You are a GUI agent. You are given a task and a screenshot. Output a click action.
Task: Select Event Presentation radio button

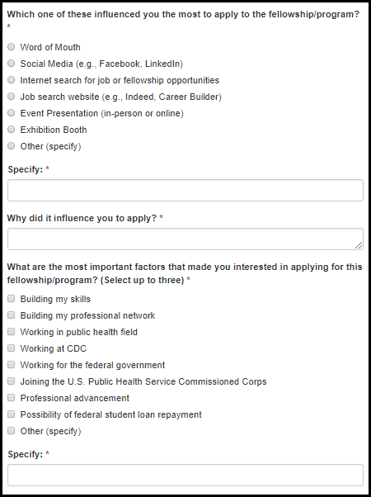point(11,113)
